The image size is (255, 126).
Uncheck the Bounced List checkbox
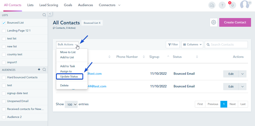pos(4,23)
